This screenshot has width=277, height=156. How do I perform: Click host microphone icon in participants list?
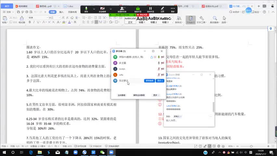[159, 57]
